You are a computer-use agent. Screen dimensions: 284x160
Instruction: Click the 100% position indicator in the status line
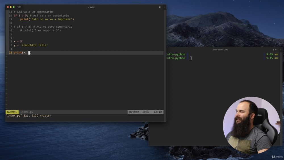coord(145,112)
